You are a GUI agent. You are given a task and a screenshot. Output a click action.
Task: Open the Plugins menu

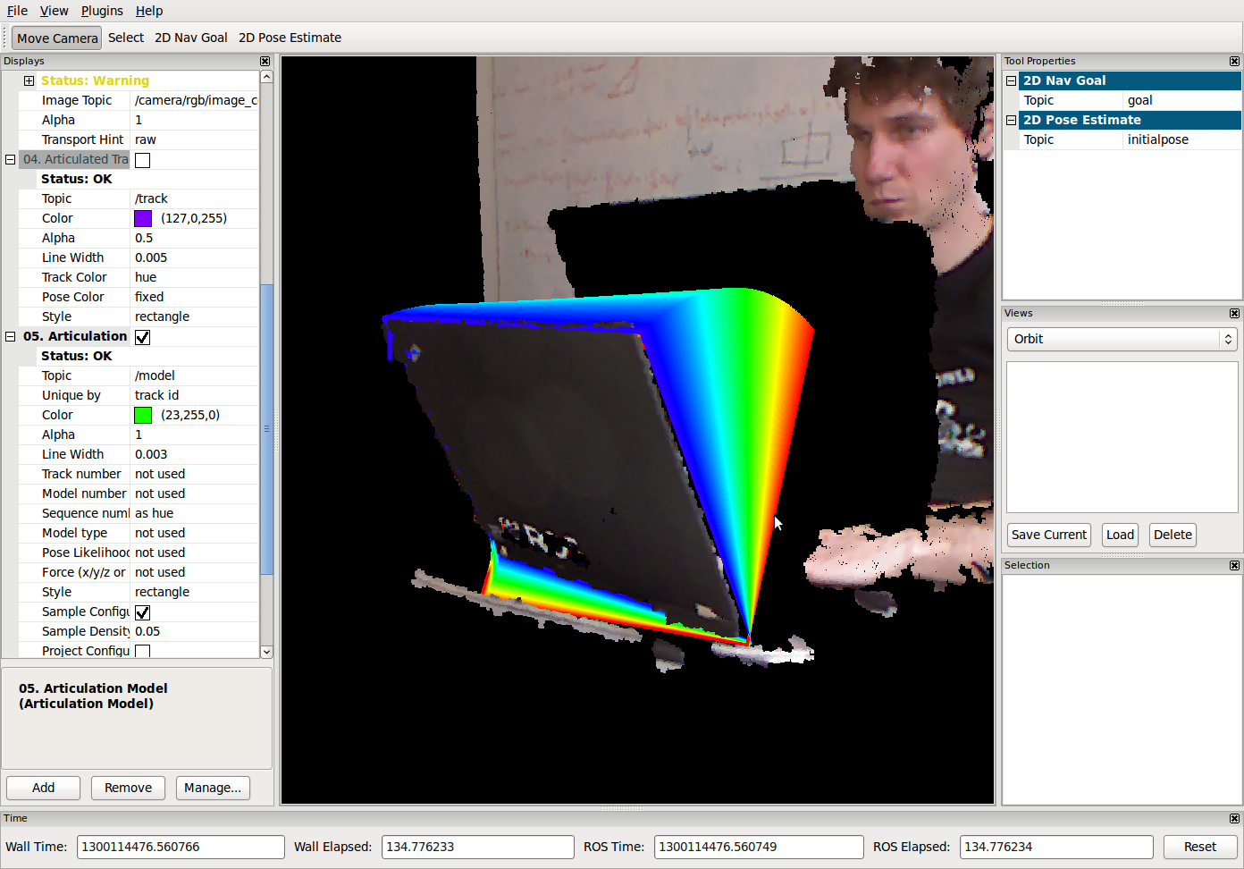coord(102,11)
